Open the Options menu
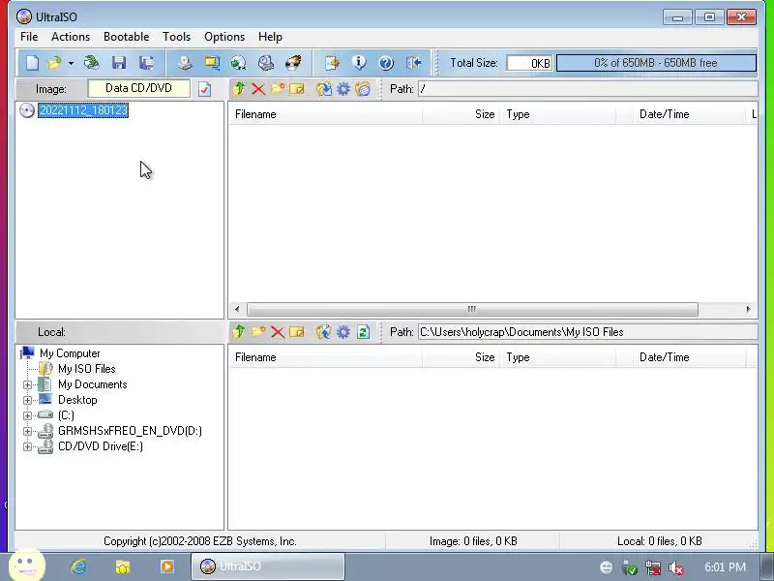Image resolution: width=774 pixels, height=581 pixels. pos(224,37)
